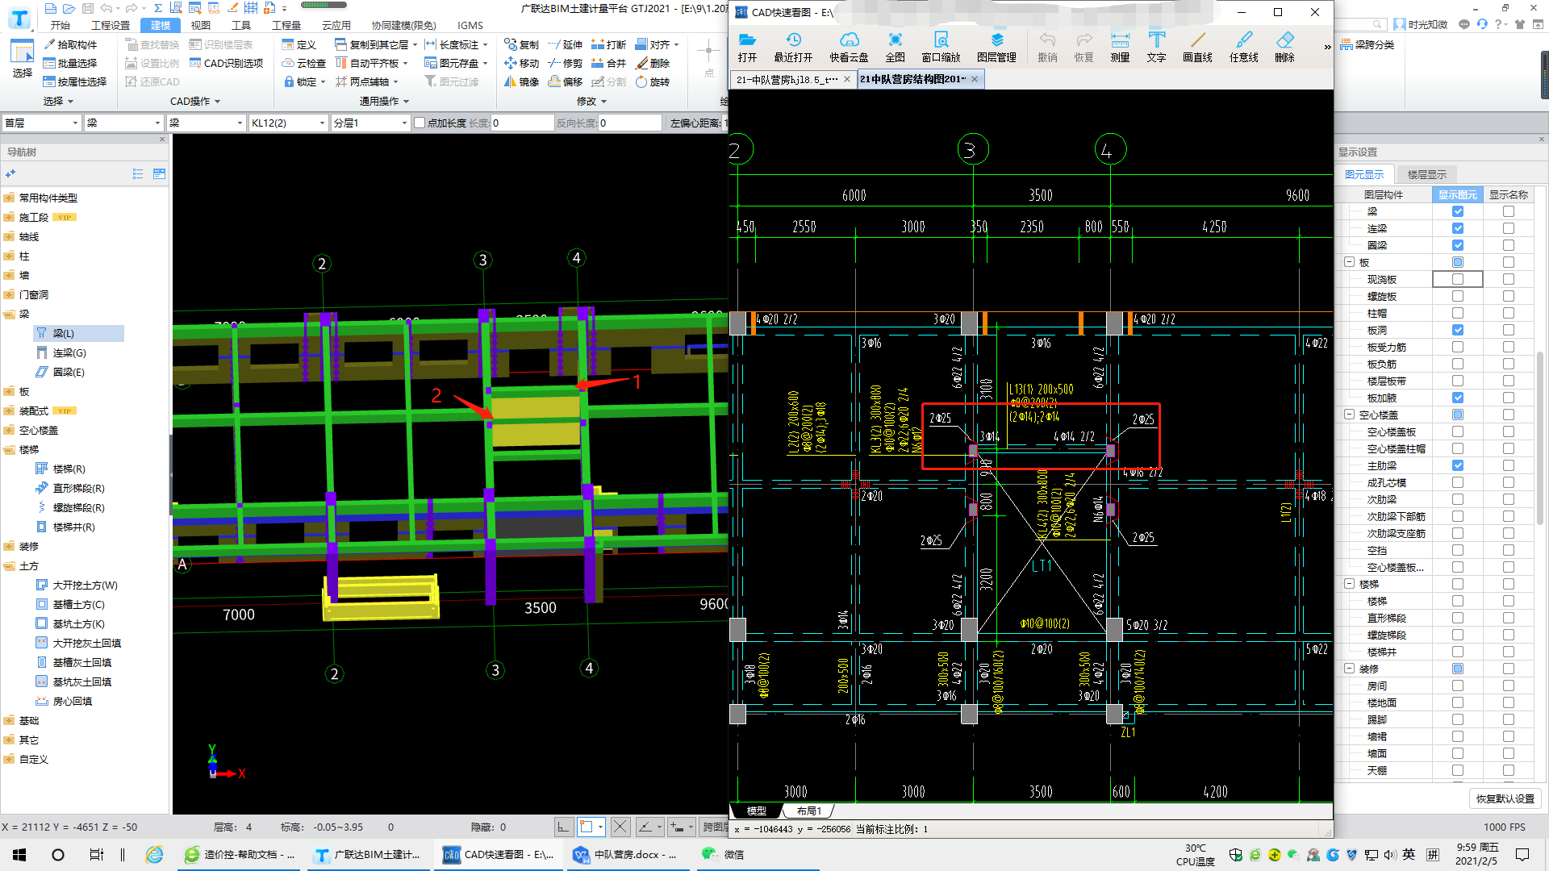Open the 分层1 layer dropdown
1549x871 pixels.
[371, 123]
